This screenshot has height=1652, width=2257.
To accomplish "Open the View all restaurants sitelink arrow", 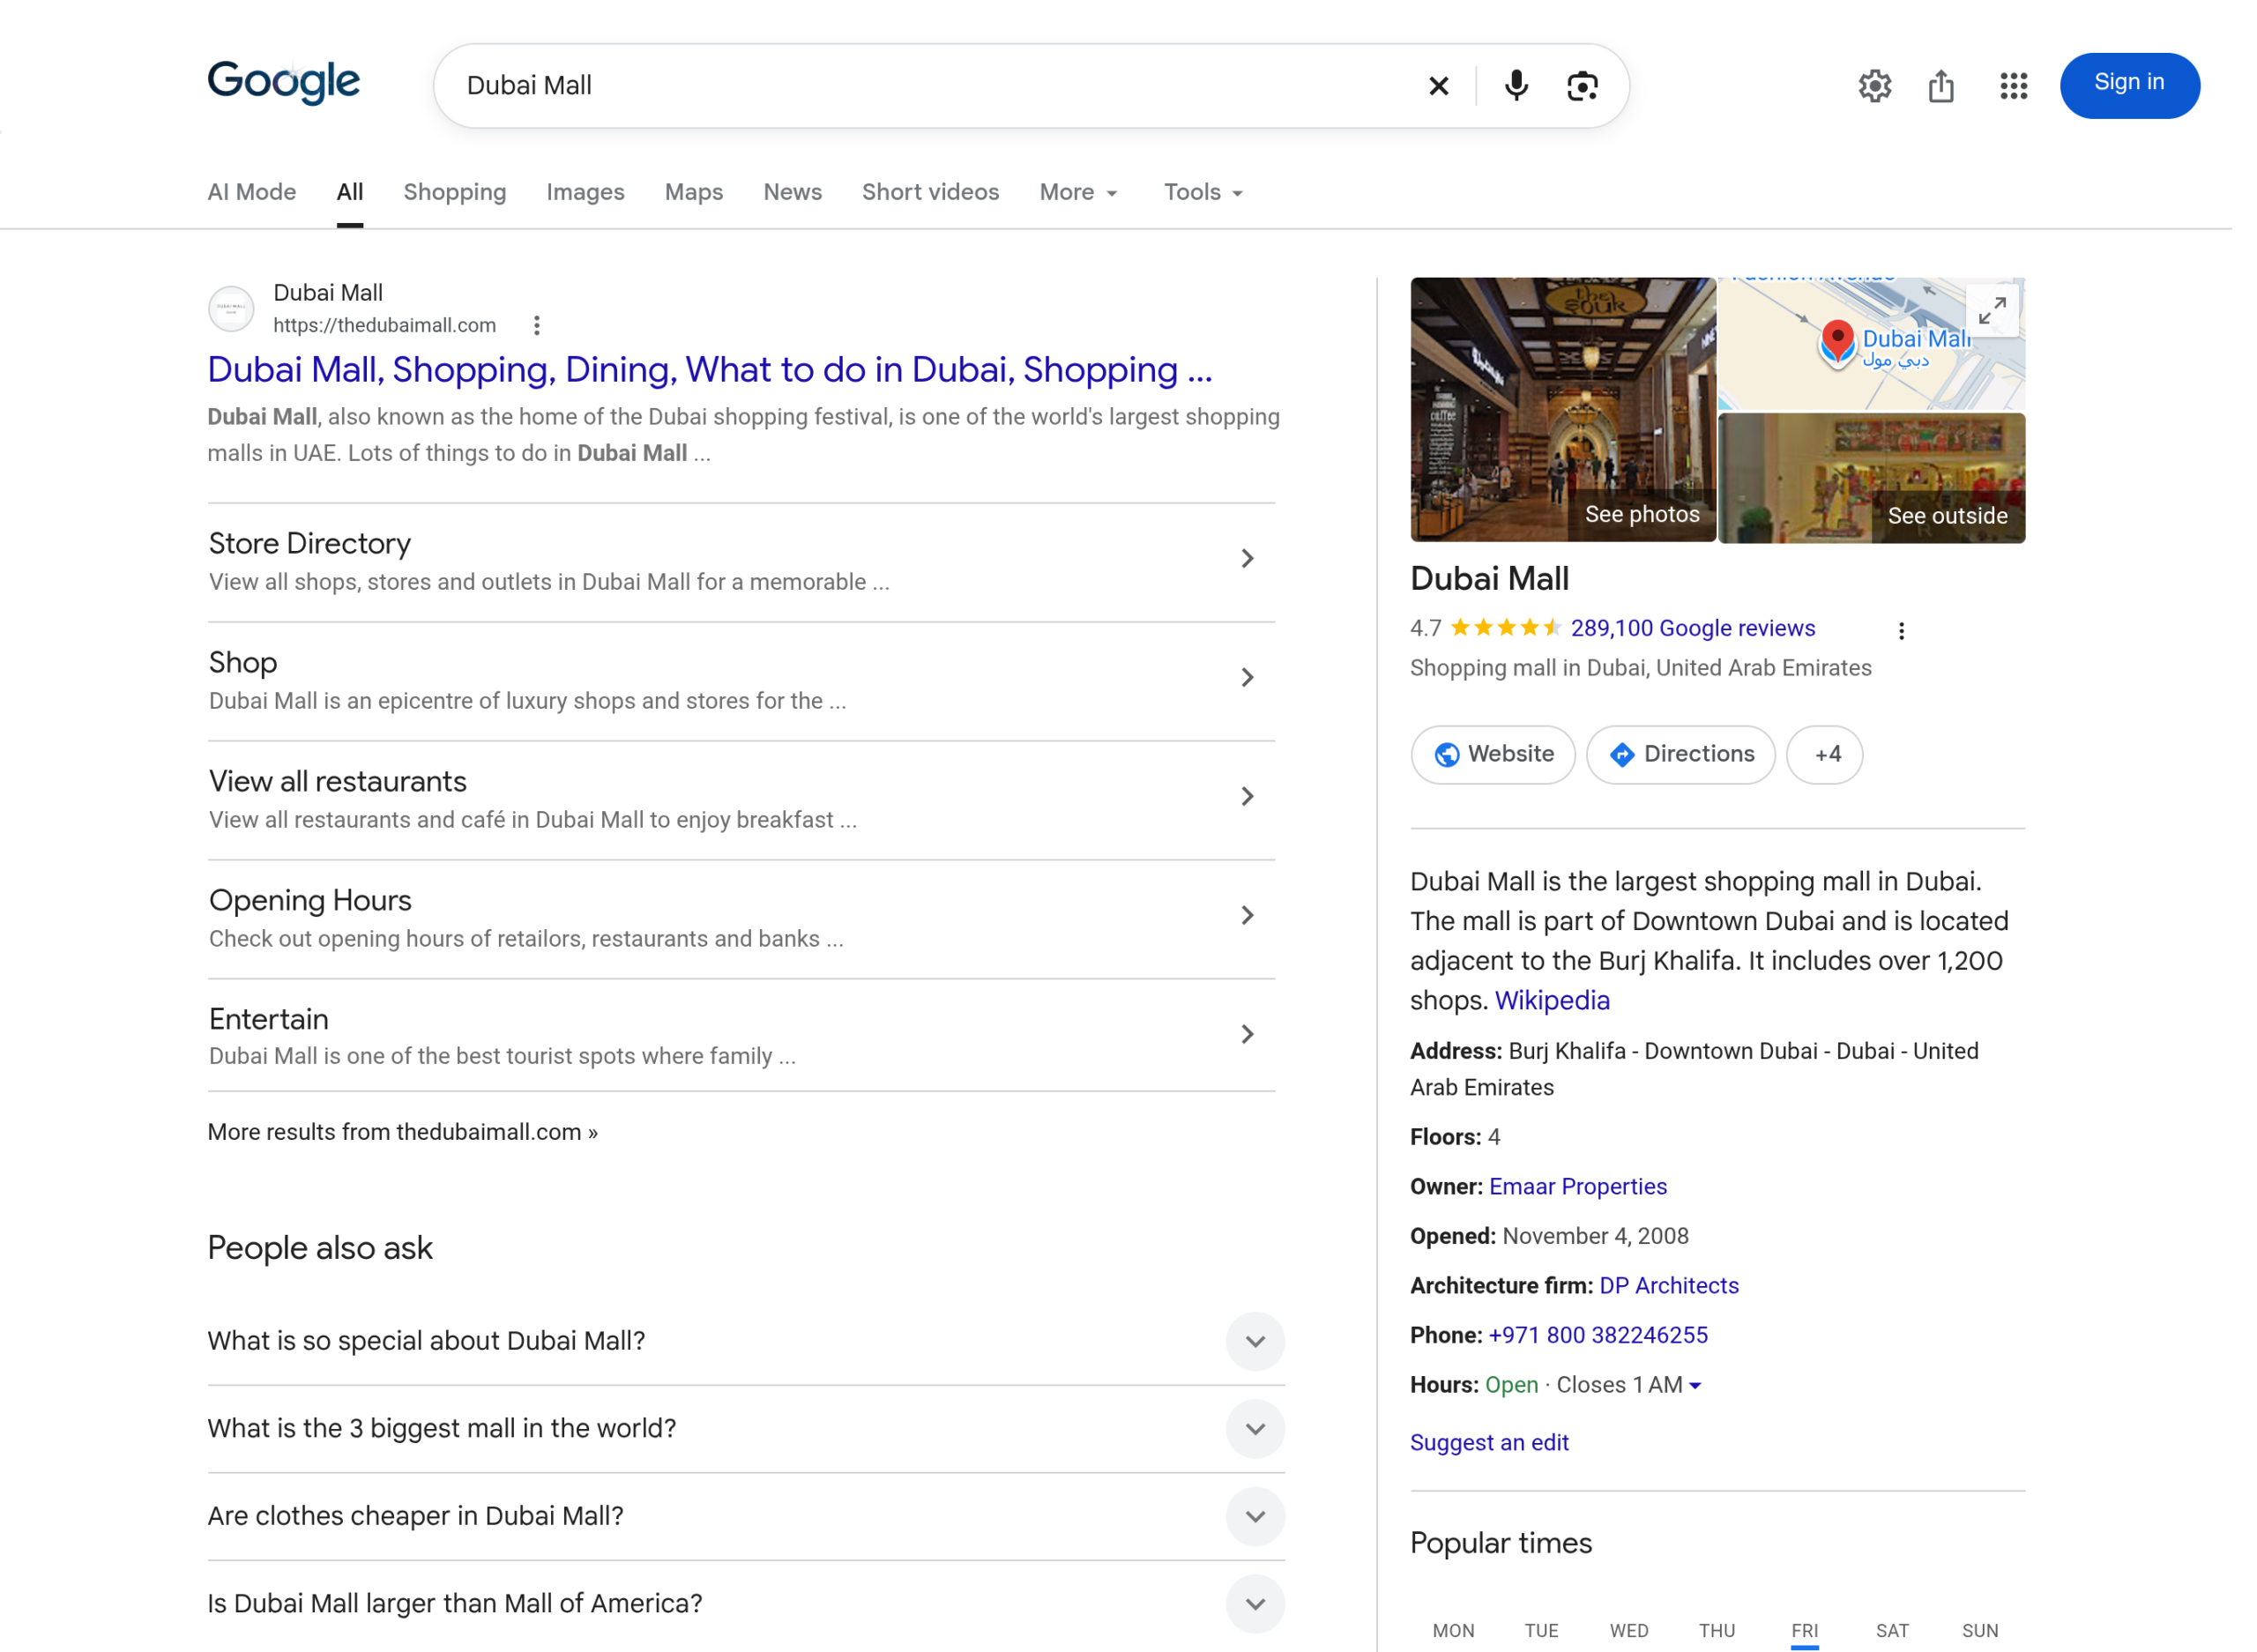I will point(1247,797).
